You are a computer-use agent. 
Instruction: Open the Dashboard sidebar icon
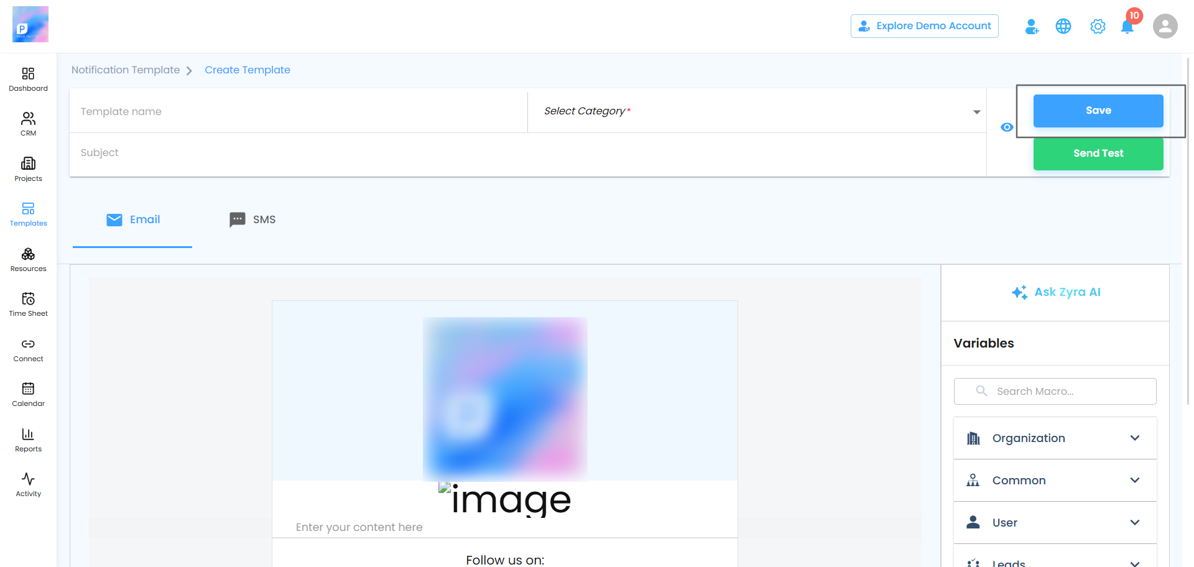[28, 80]
